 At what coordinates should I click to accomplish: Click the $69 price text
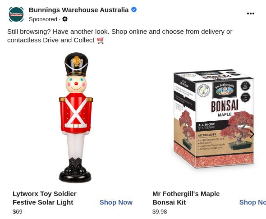pyautogui.click(x=18, y=211)
